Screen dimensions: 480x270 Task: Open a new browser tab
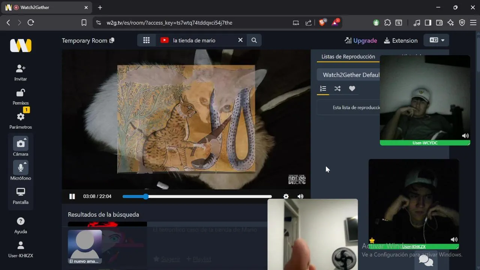(x=100, y=7)
